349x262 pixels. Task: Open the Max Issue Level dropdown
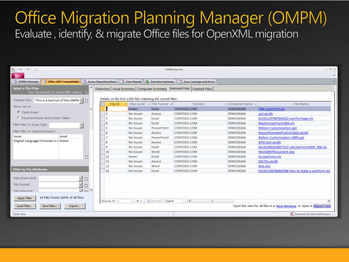coord(80,178)
